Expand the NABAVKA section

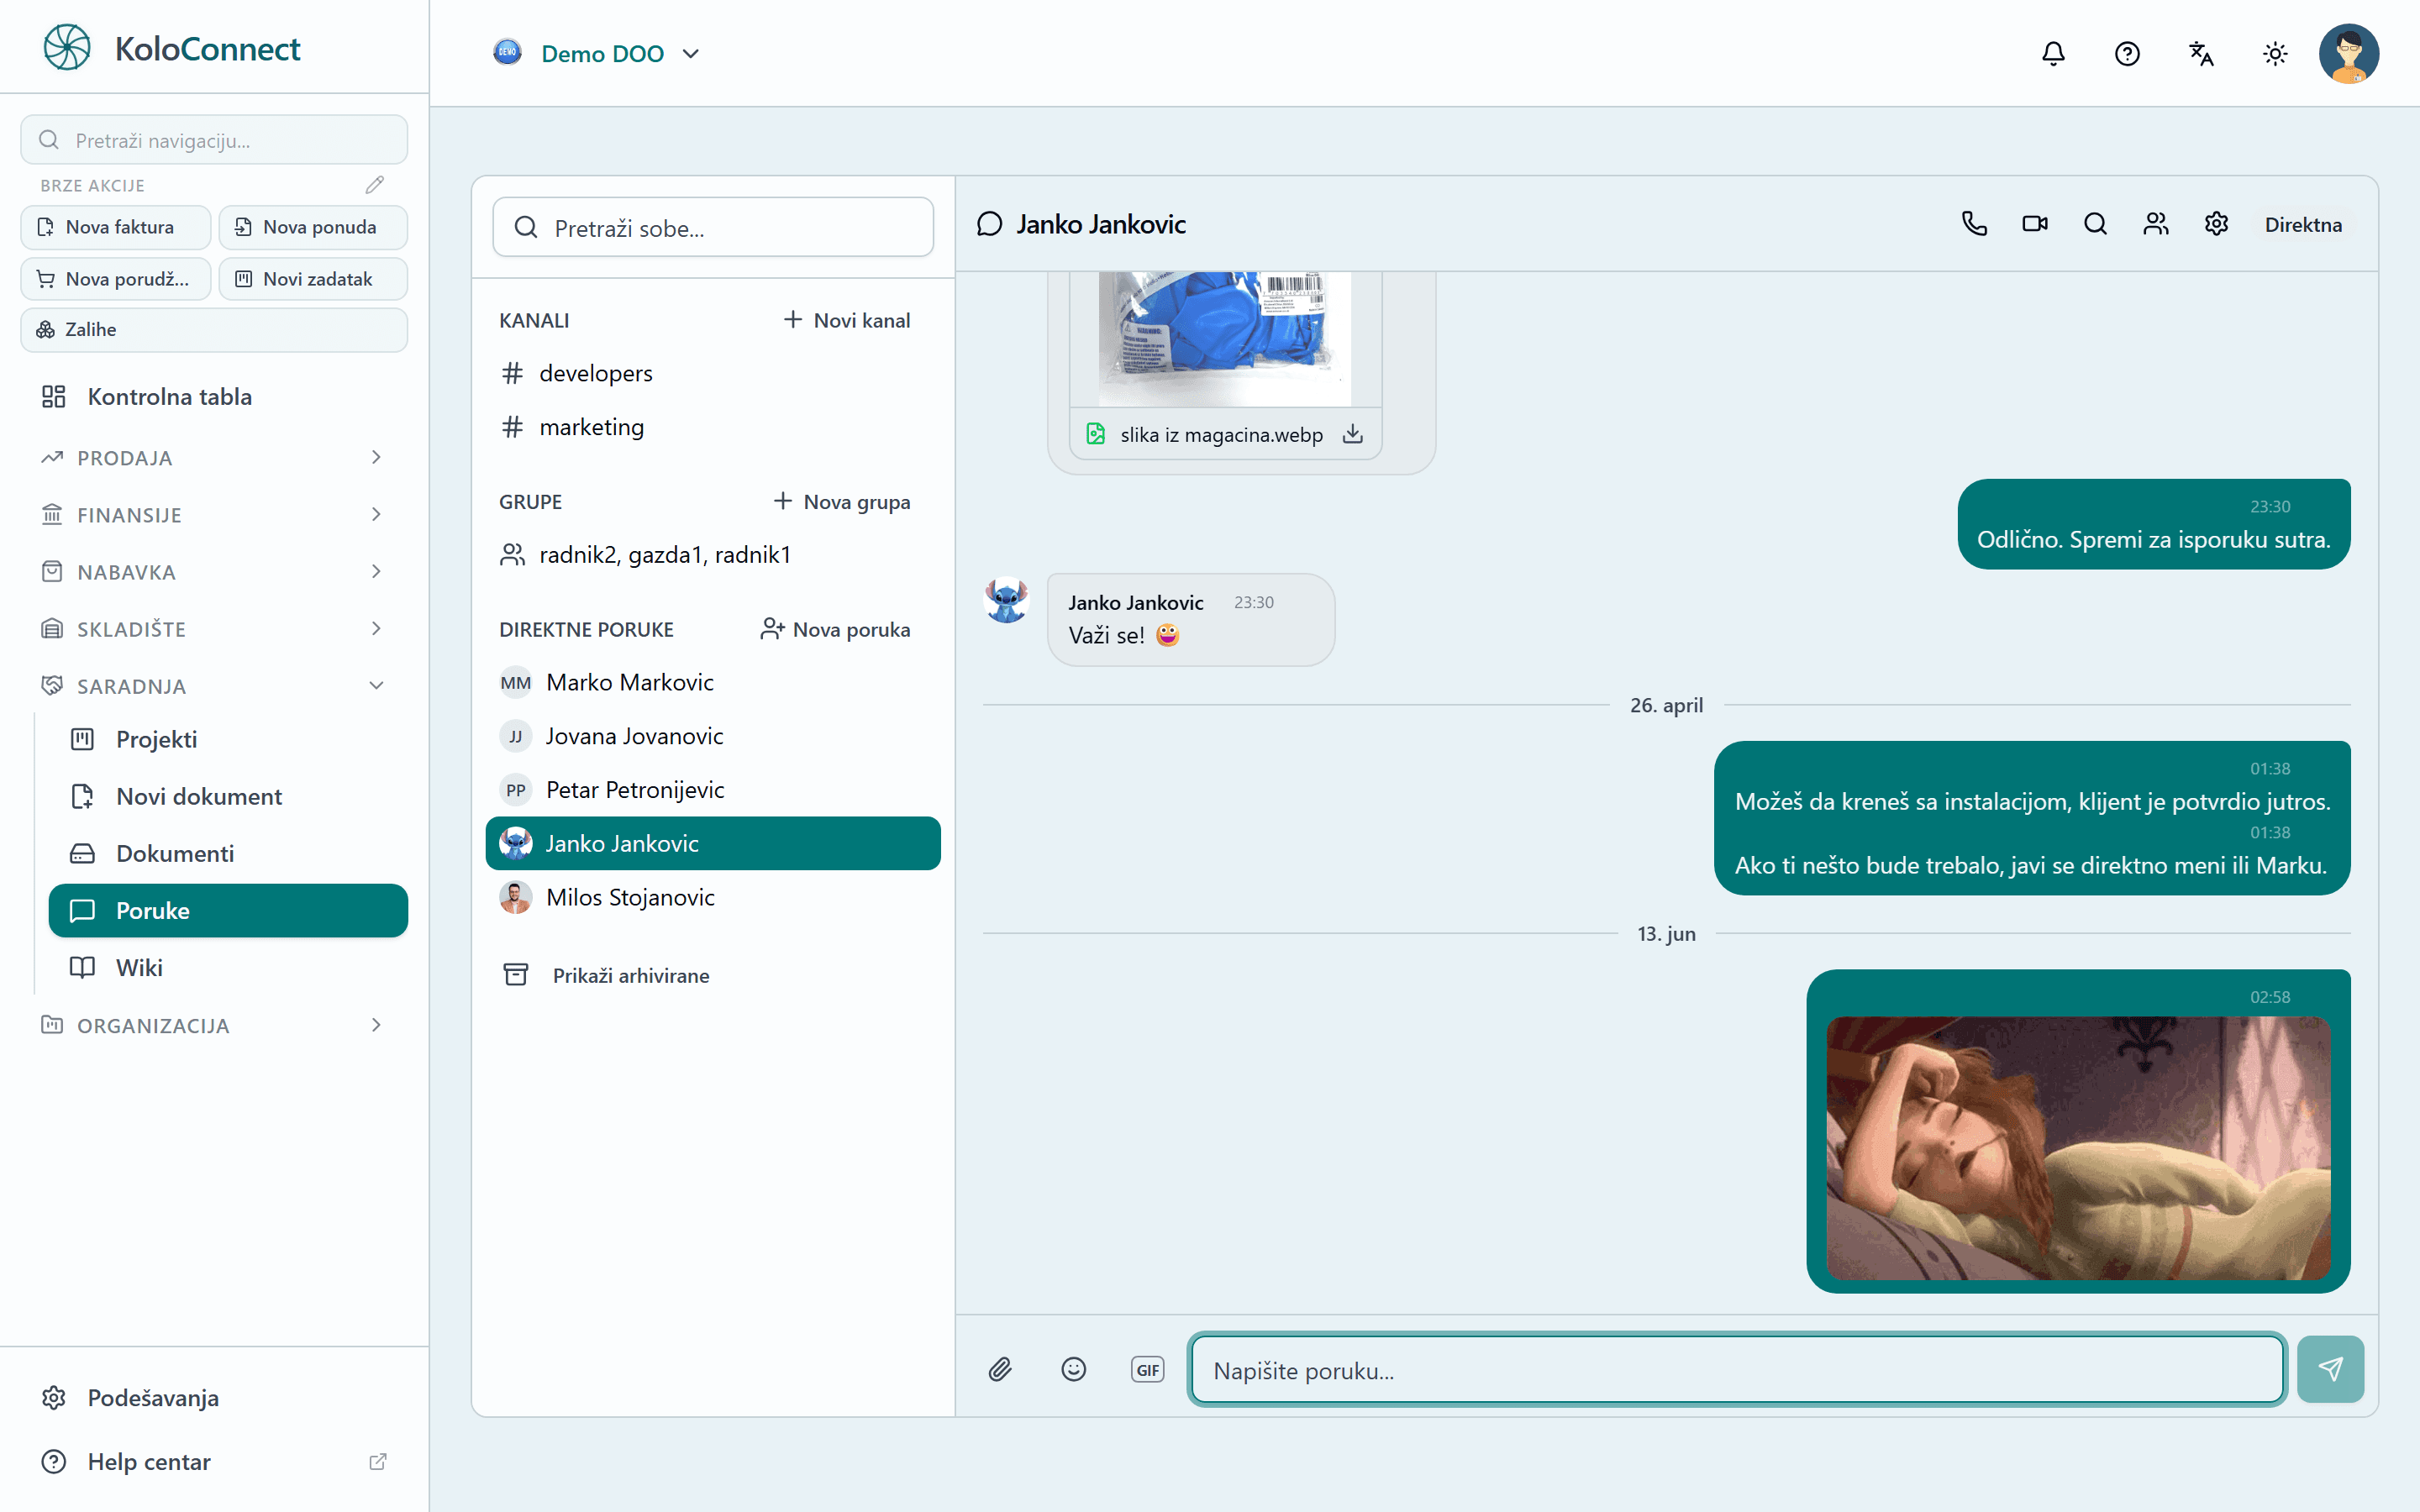pyautogui.click(x=214, y=572)
